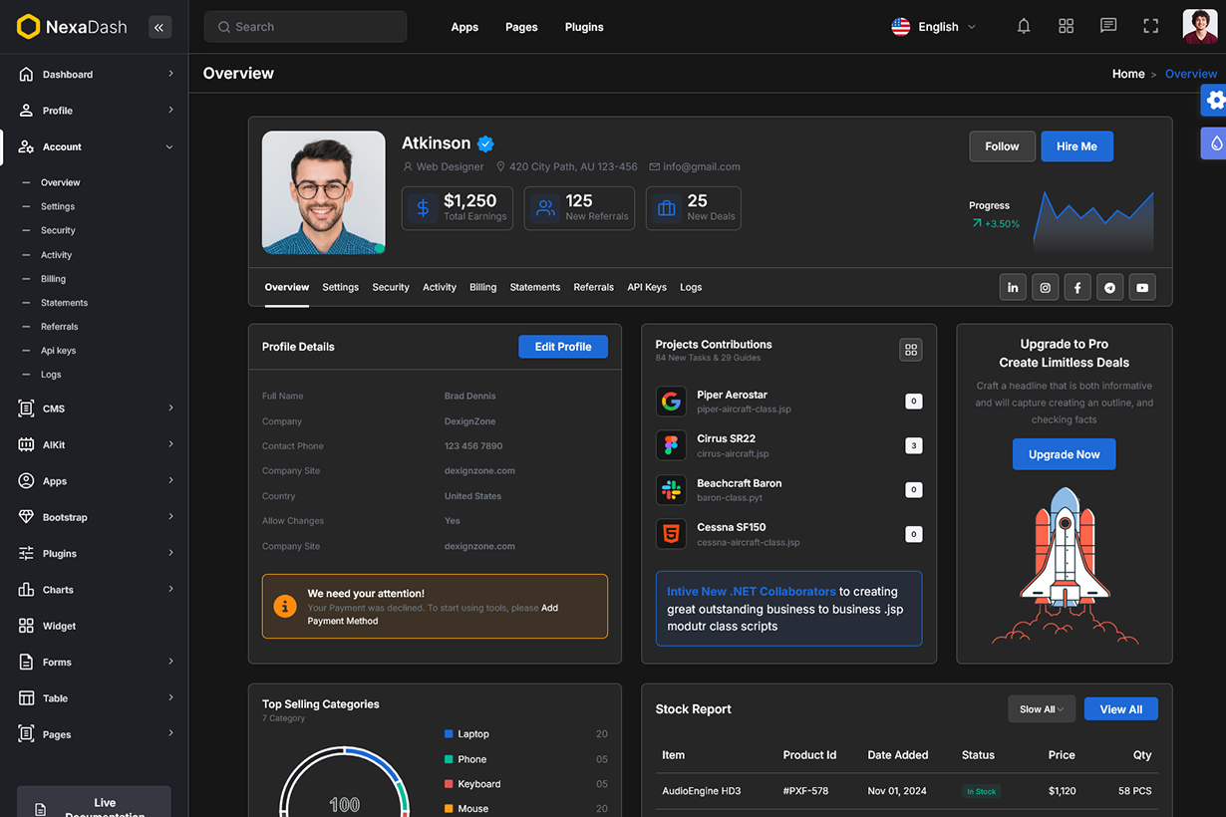Click the notification bell icon
The height and width of the screenshot is (817, 1226).
point(1024,27)
